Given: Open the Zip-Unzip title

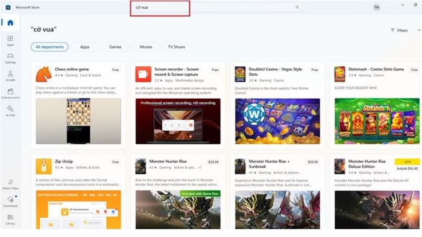Looking at the screenshot, I should (64, 161).
